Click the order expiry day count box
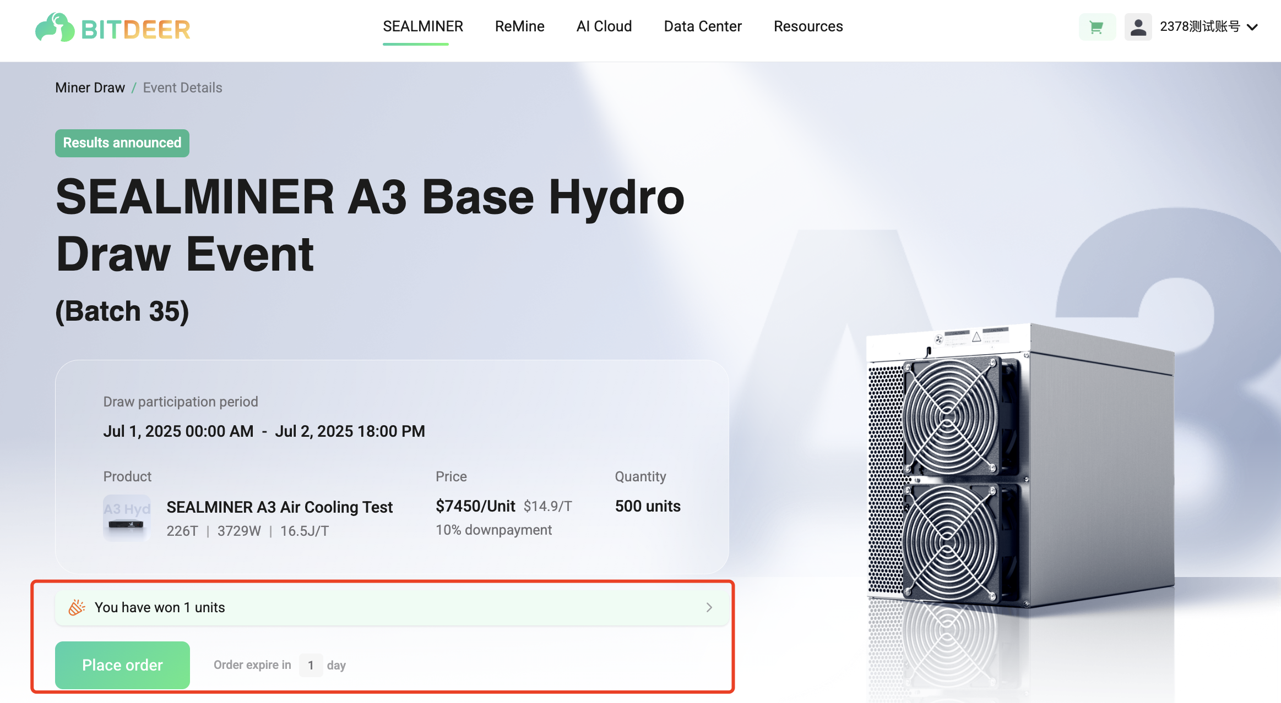1281x703 pixels. tap(311, 665)
